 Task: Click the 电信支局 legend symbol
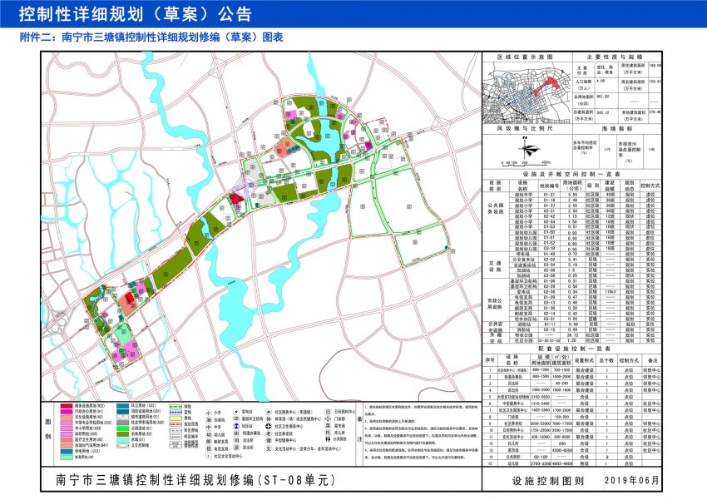pyautogui.click(x=208, y=448)
